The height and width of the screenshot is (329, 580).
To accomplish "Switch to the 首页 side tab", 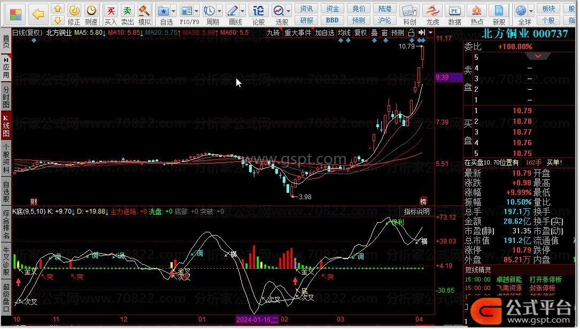I will point(6,42).
